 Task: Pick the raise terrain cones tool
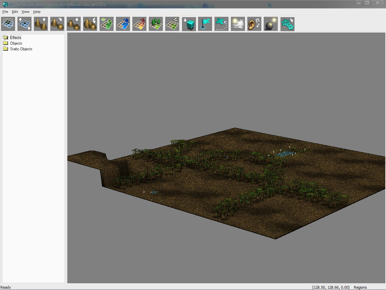click(41, 24)
